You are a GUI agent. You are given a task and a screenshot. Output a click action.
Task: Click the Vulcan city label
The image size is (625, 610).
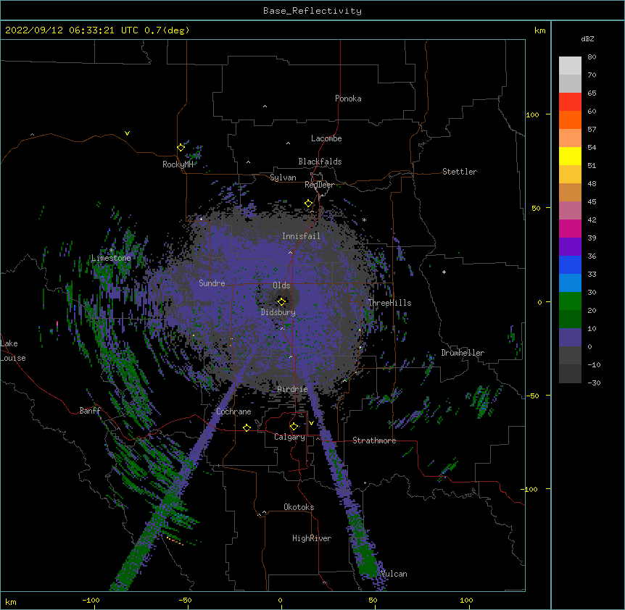click(394, 574)
